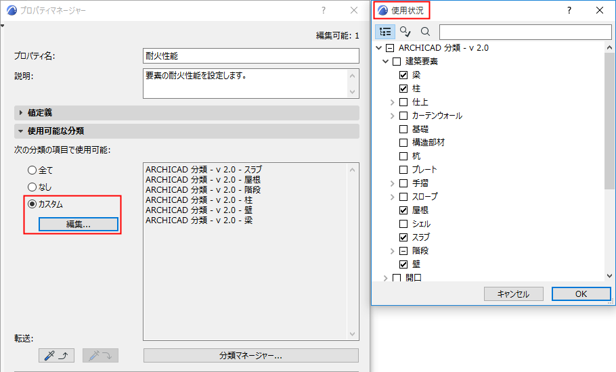Image resolution: width=616 pixels, height=372 pixels.
Task: Check the シェル checkbox
Action: (x=403, y=224)
